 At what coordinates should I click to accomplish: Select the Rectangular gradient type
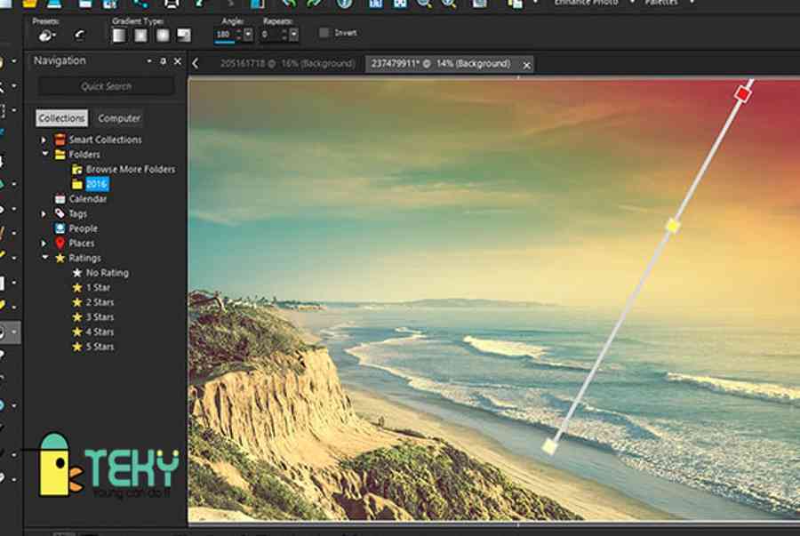140,35
